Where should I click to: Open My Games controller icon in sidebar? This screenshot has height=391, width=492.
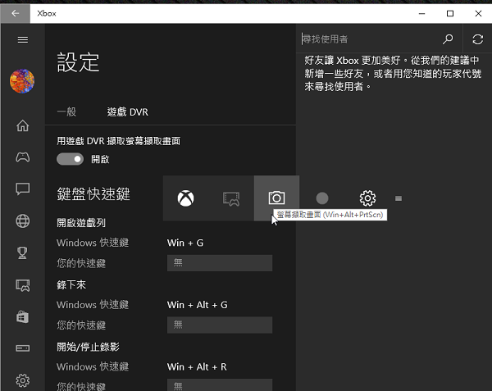pos(23,157)
